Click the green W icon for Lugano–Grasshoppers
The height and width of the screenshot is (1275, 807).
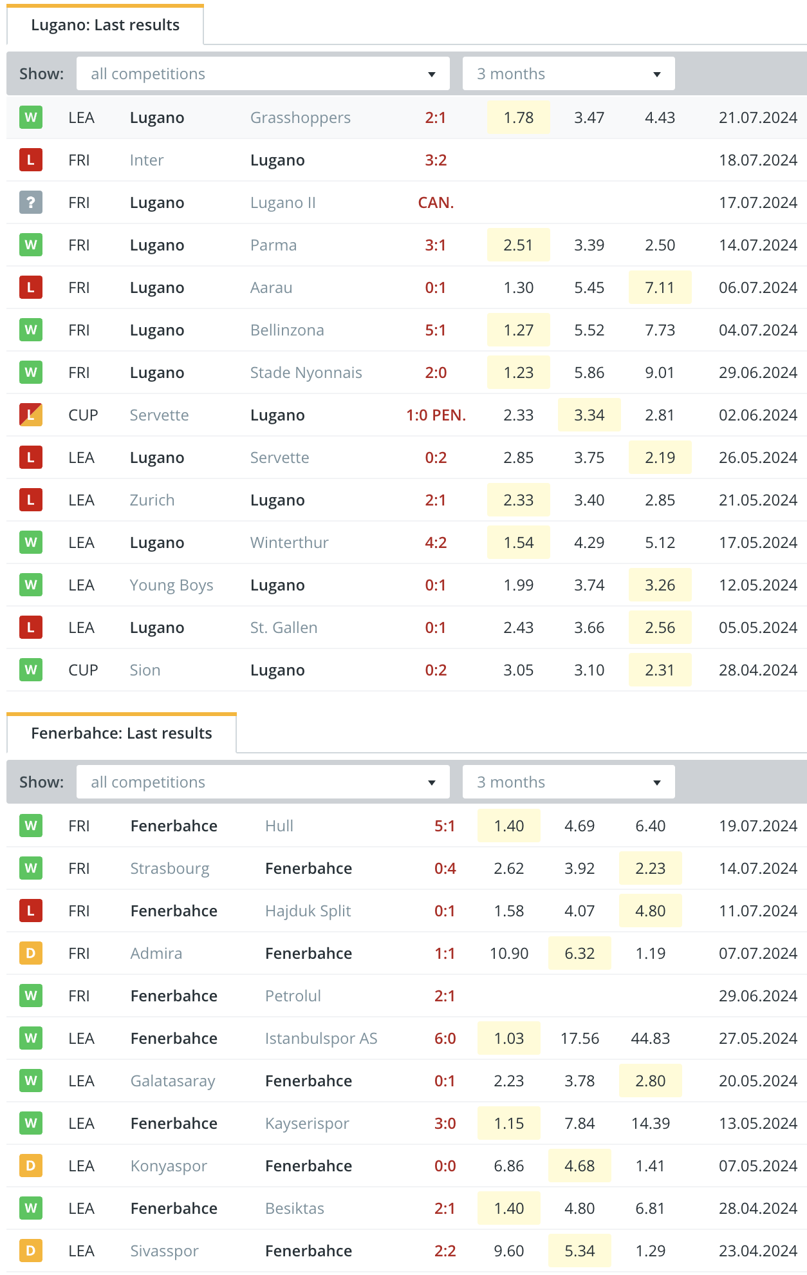click(31, 117)
